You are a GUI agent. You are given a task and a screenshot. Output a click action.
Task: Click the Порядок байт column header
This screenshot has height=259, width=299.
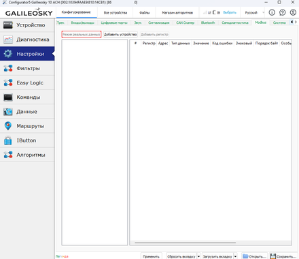coord(266,43)
